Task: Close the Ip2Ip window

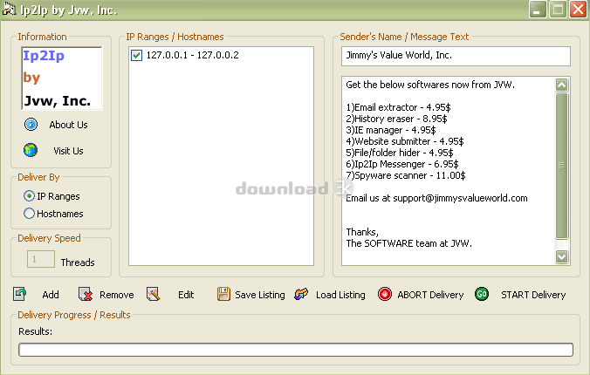Action: (x=579, y=10)
